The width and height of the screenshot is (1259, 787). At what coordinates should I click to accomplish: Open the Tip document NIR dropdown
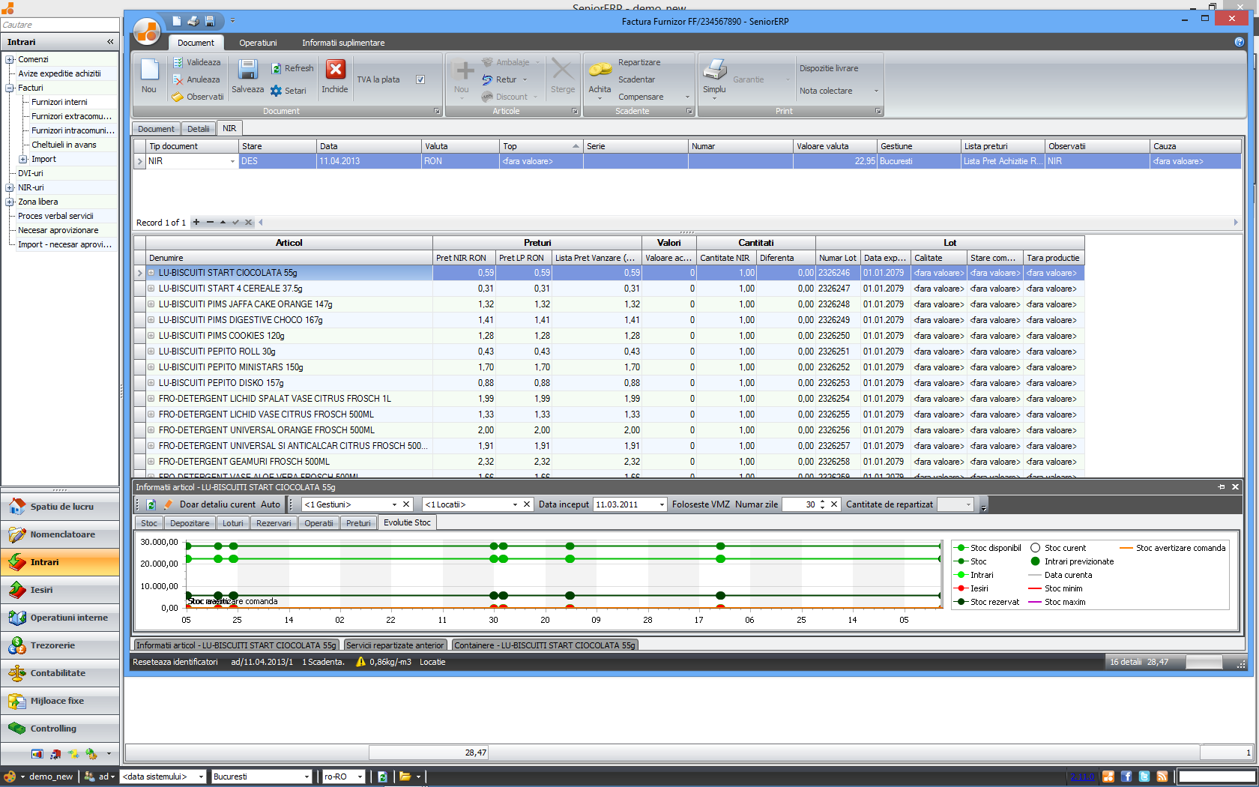(x=232, y=161)
